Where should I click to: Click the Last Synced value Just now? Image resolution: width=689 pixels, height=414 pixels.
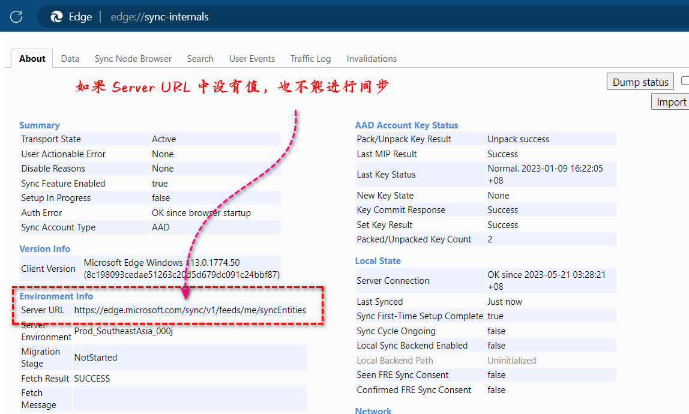pos(504,302)
